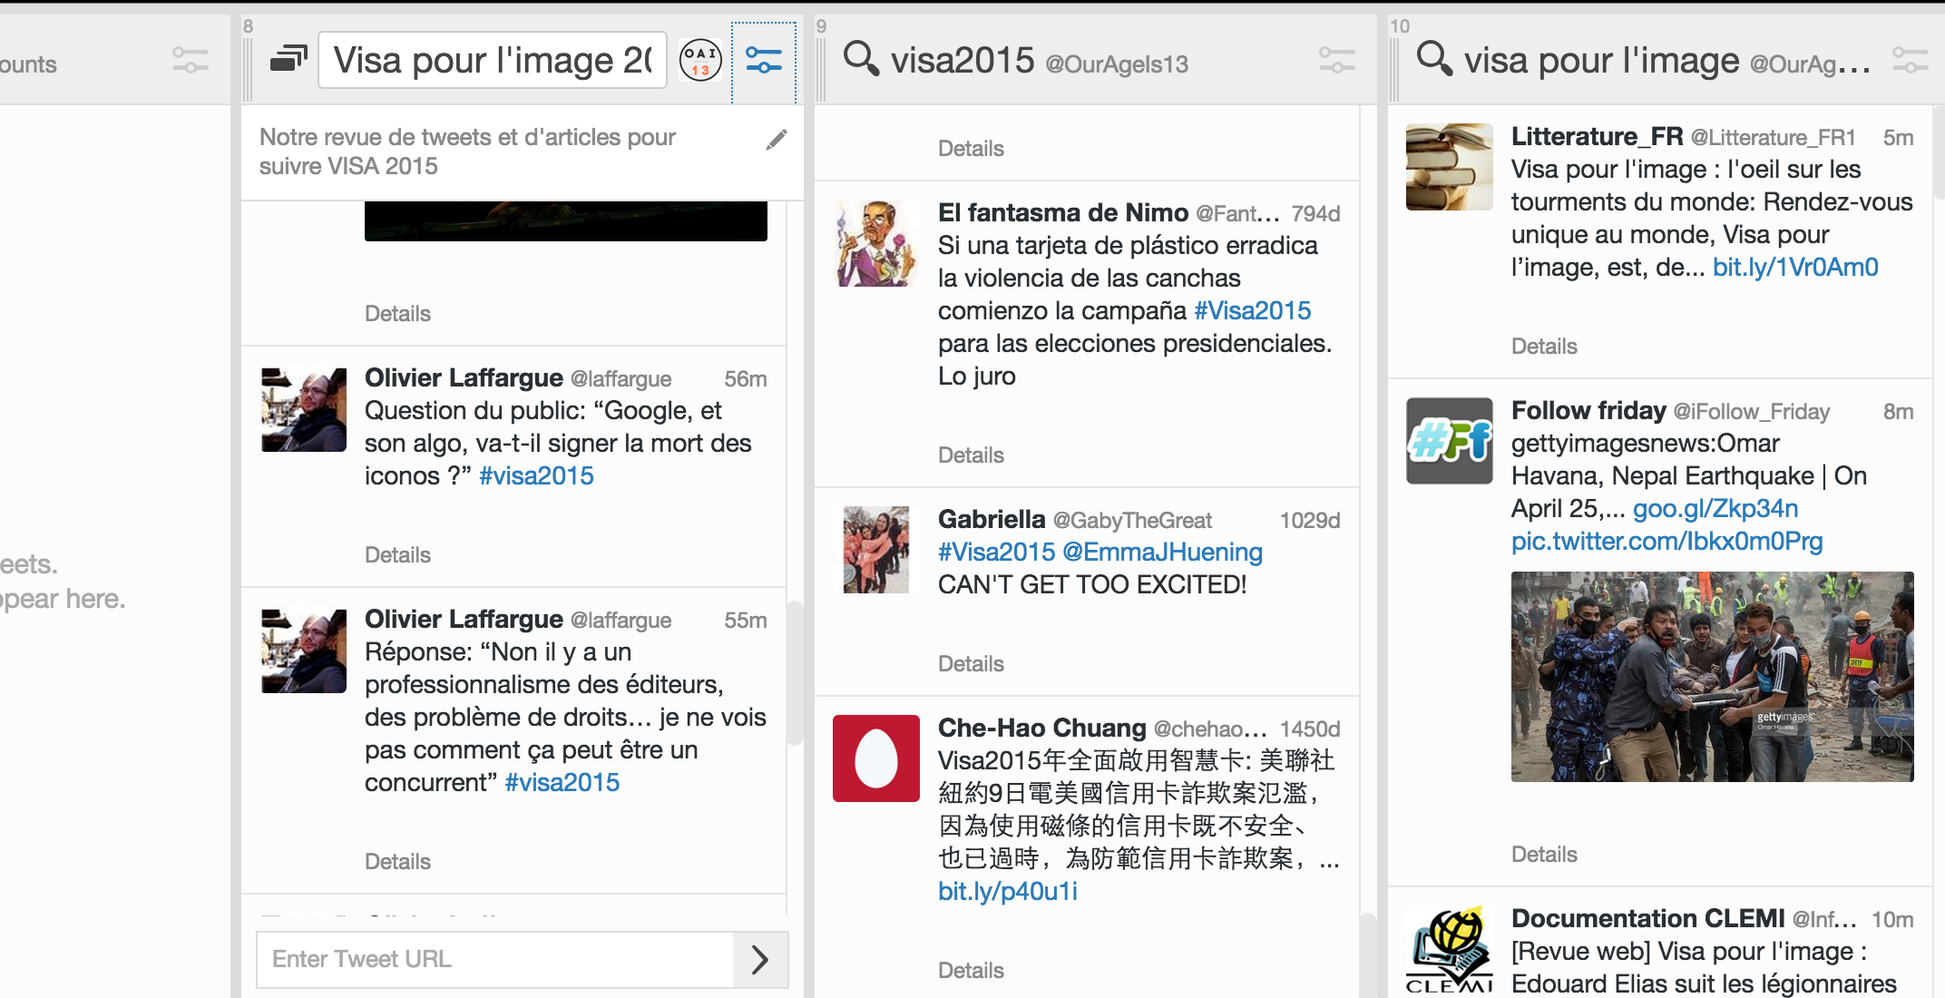Expand Details of El fantasma de Nimo tweet
Image resolution: width=1945 pixels, height=998 pixels.
tap(971, 455)
